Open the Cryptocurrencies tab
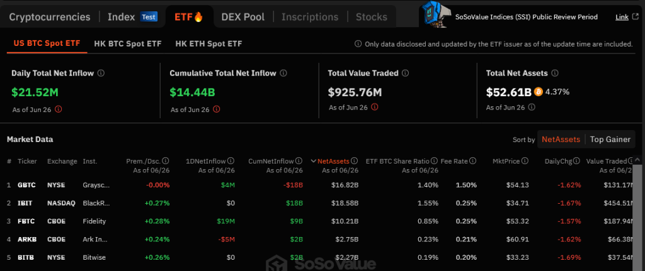The image size is (645, 271). (x=50, y=17)
